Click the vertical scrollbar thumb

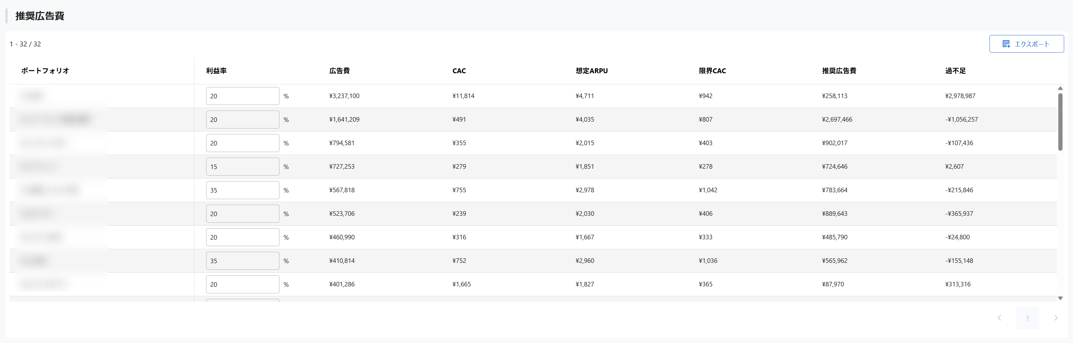[1060, 122]
